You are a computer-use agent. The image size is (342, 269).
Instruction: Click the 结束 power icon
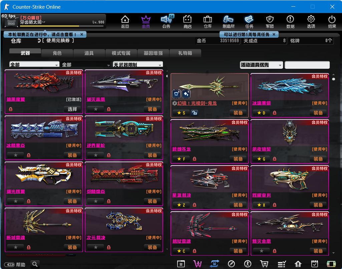point(332,22)
